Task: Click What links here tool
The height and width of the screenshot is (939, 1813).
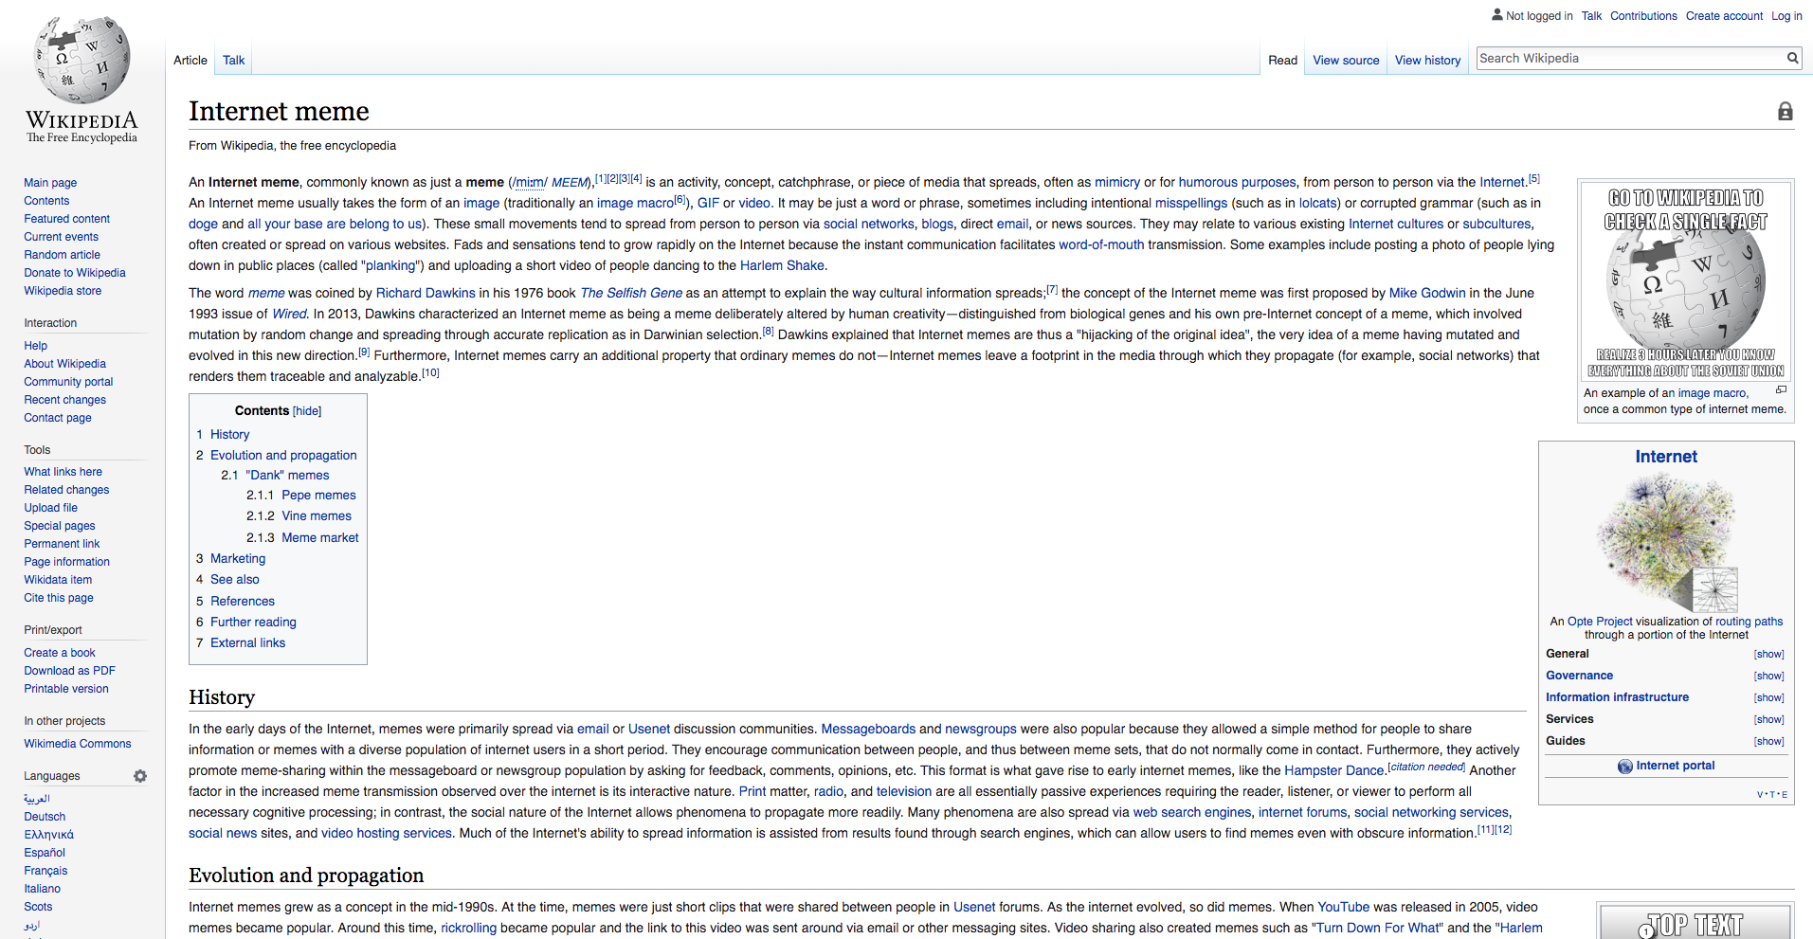Action: click(x=63, y=472)
